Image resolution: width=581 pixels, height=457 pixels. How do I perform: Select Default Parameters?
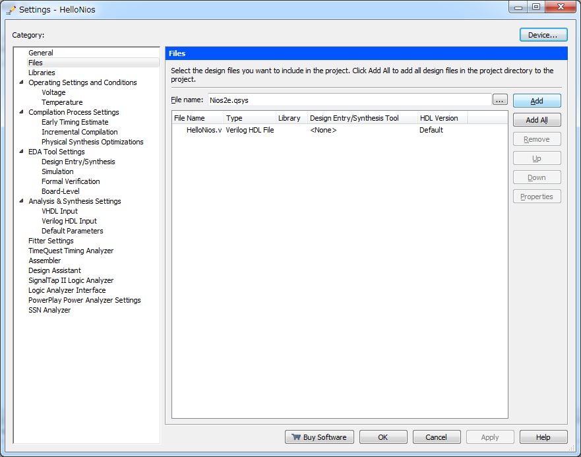73,231
